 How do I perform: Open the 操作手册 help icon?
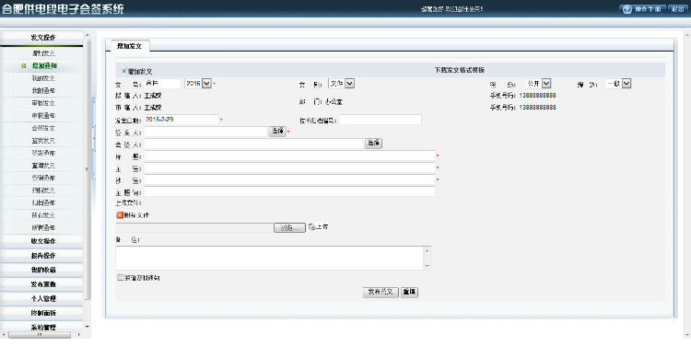click(627, 9)
